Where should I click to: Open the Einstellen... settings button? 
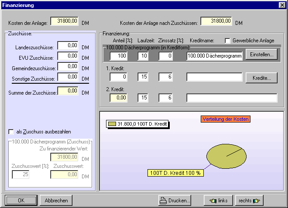[261, 55]
